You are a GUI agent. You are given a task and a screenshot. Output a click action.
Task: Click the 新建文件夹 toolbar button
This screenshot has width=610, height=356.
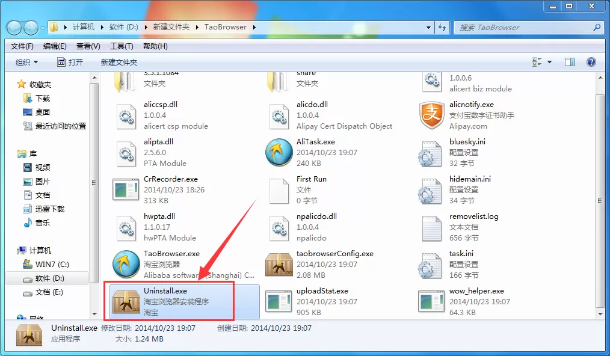[x=119, y=63]
